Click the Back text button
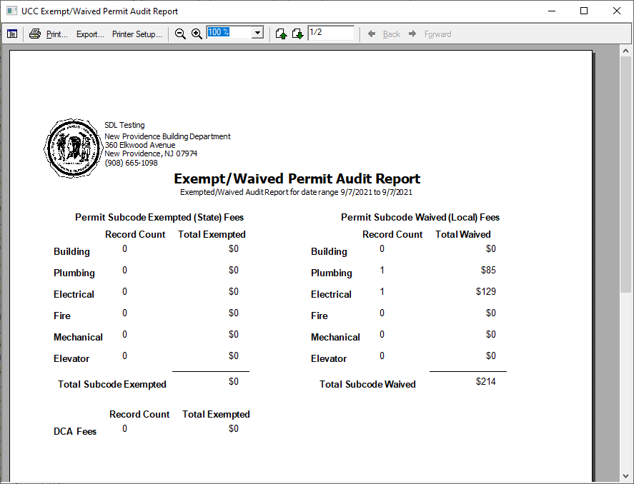Image resolution: width=634 pixels, height=484 pixels. pos(392,34)
